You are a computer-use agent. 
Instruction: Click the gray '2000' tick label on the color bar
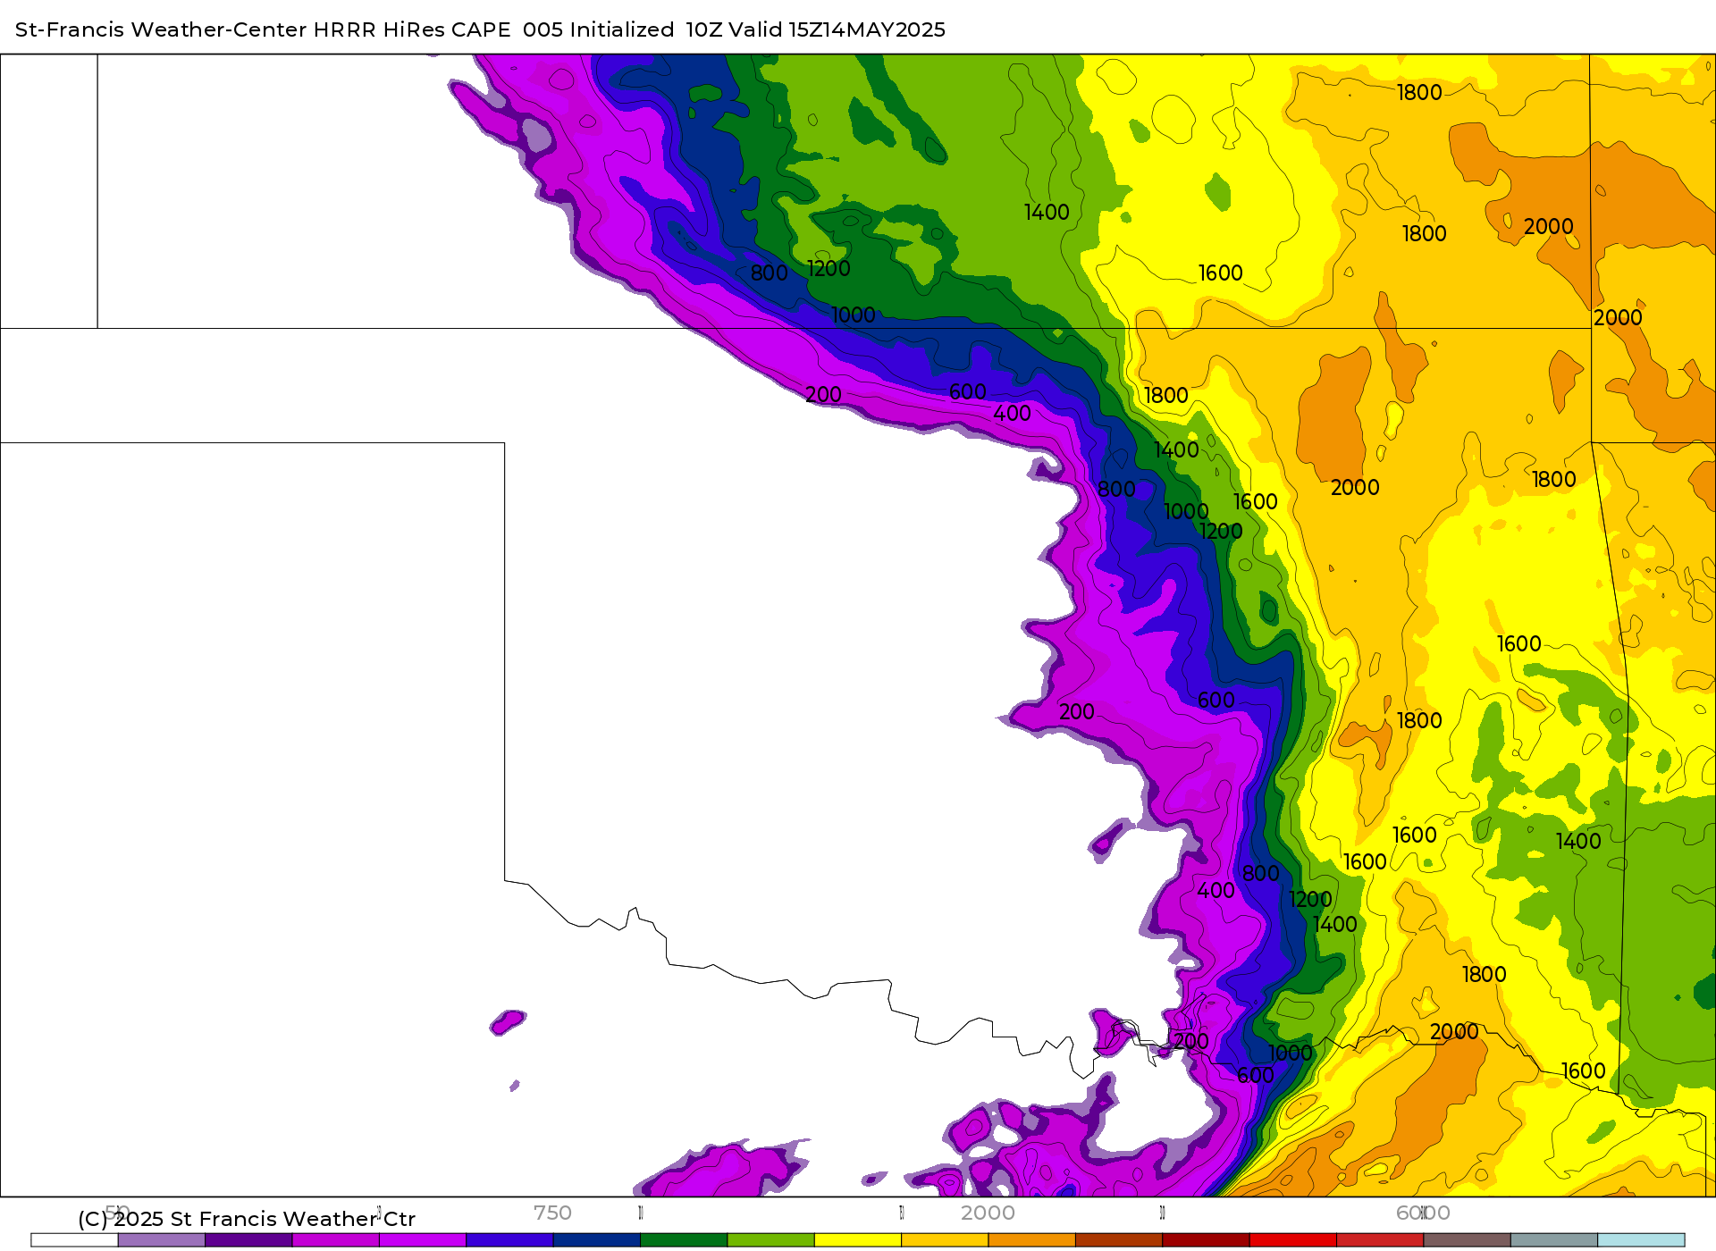point(988,1213)
